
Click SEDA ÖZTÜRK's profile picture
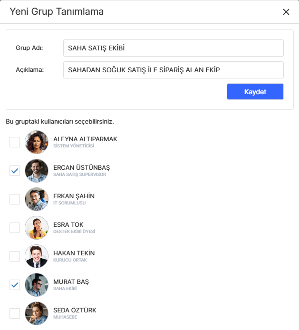(37, 313)
